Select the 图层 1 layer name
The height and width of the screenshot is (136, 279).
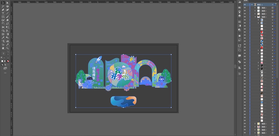click(260, 5)
